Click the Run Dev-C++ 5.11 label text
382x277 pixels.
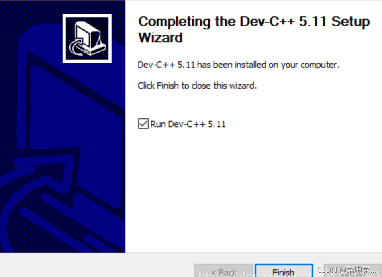point(188,124)
